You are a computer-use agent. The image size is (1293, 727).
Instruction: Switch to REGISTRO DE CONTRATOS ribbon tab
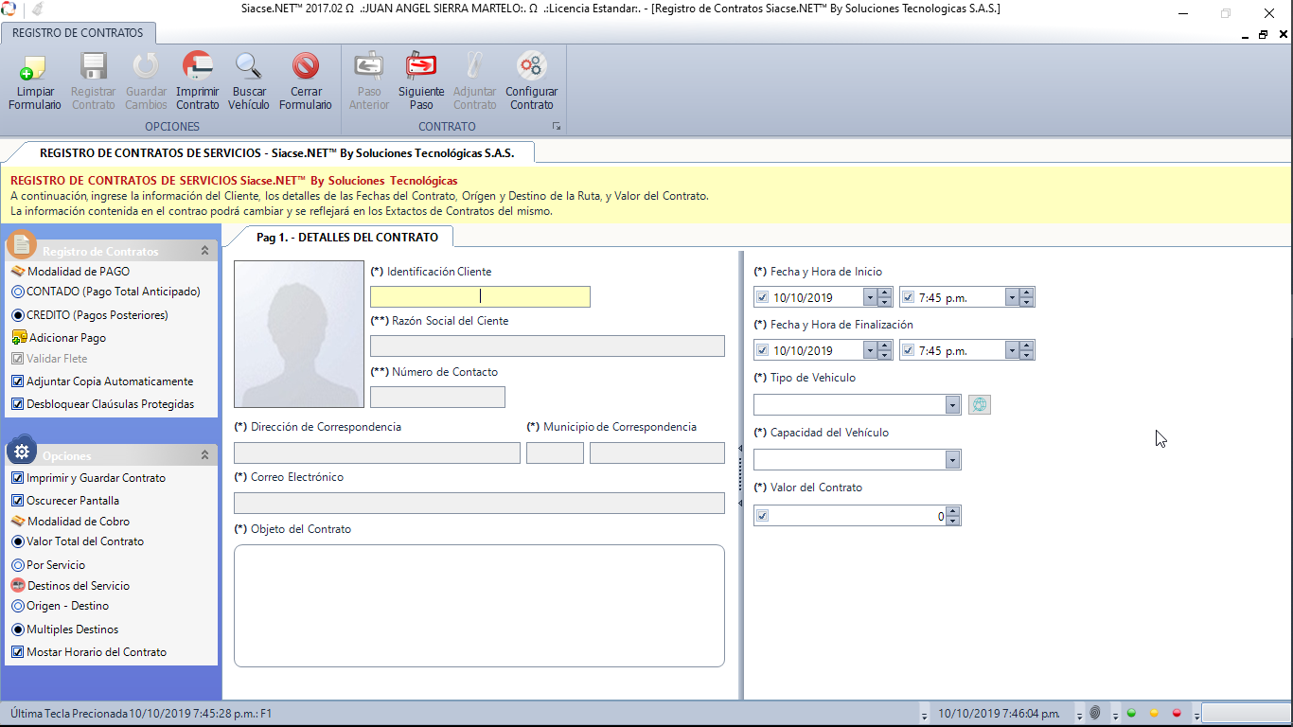point(78,33)
